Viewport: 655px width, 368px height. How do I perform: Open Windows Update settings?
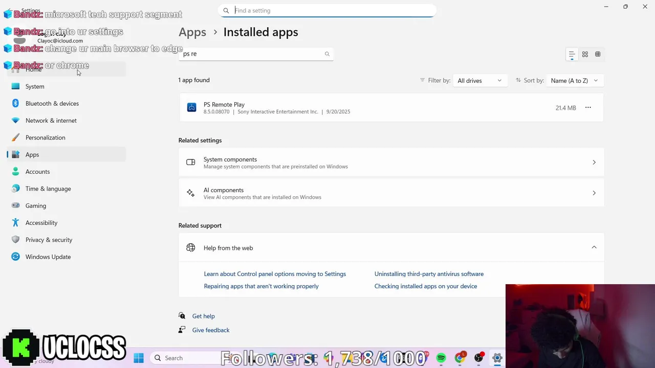tap(66, 257)
